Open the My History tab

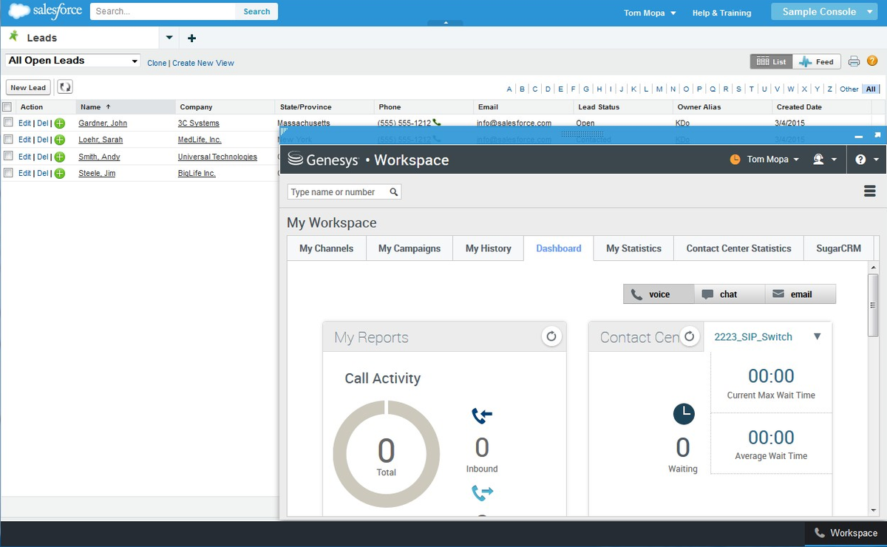click(x=488, y=248)
